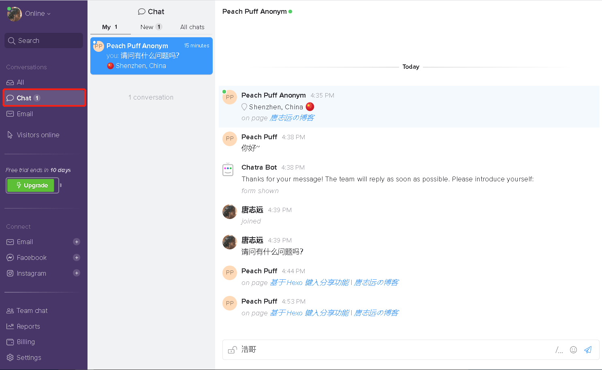Screen dimensions: 602x370
Task: Send the message with paper plane icon
Action: click(x=588, y=350)
